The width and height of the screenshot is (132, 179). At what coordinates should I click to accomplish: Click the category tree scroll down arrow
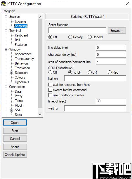(x=40, y=115)
